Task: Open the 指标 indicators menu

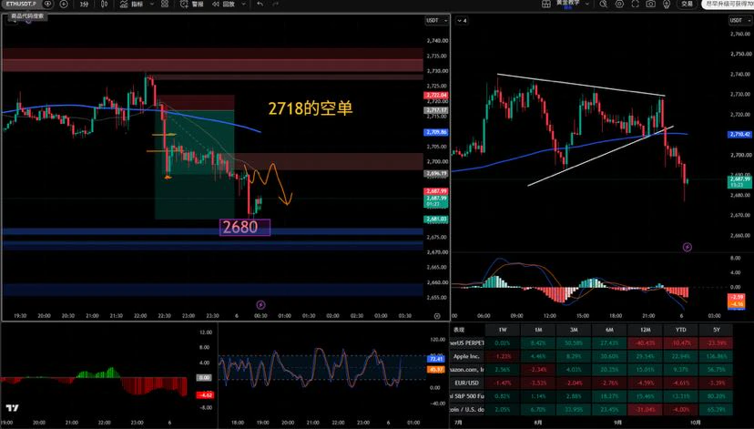Action: (x=131, y=4)
